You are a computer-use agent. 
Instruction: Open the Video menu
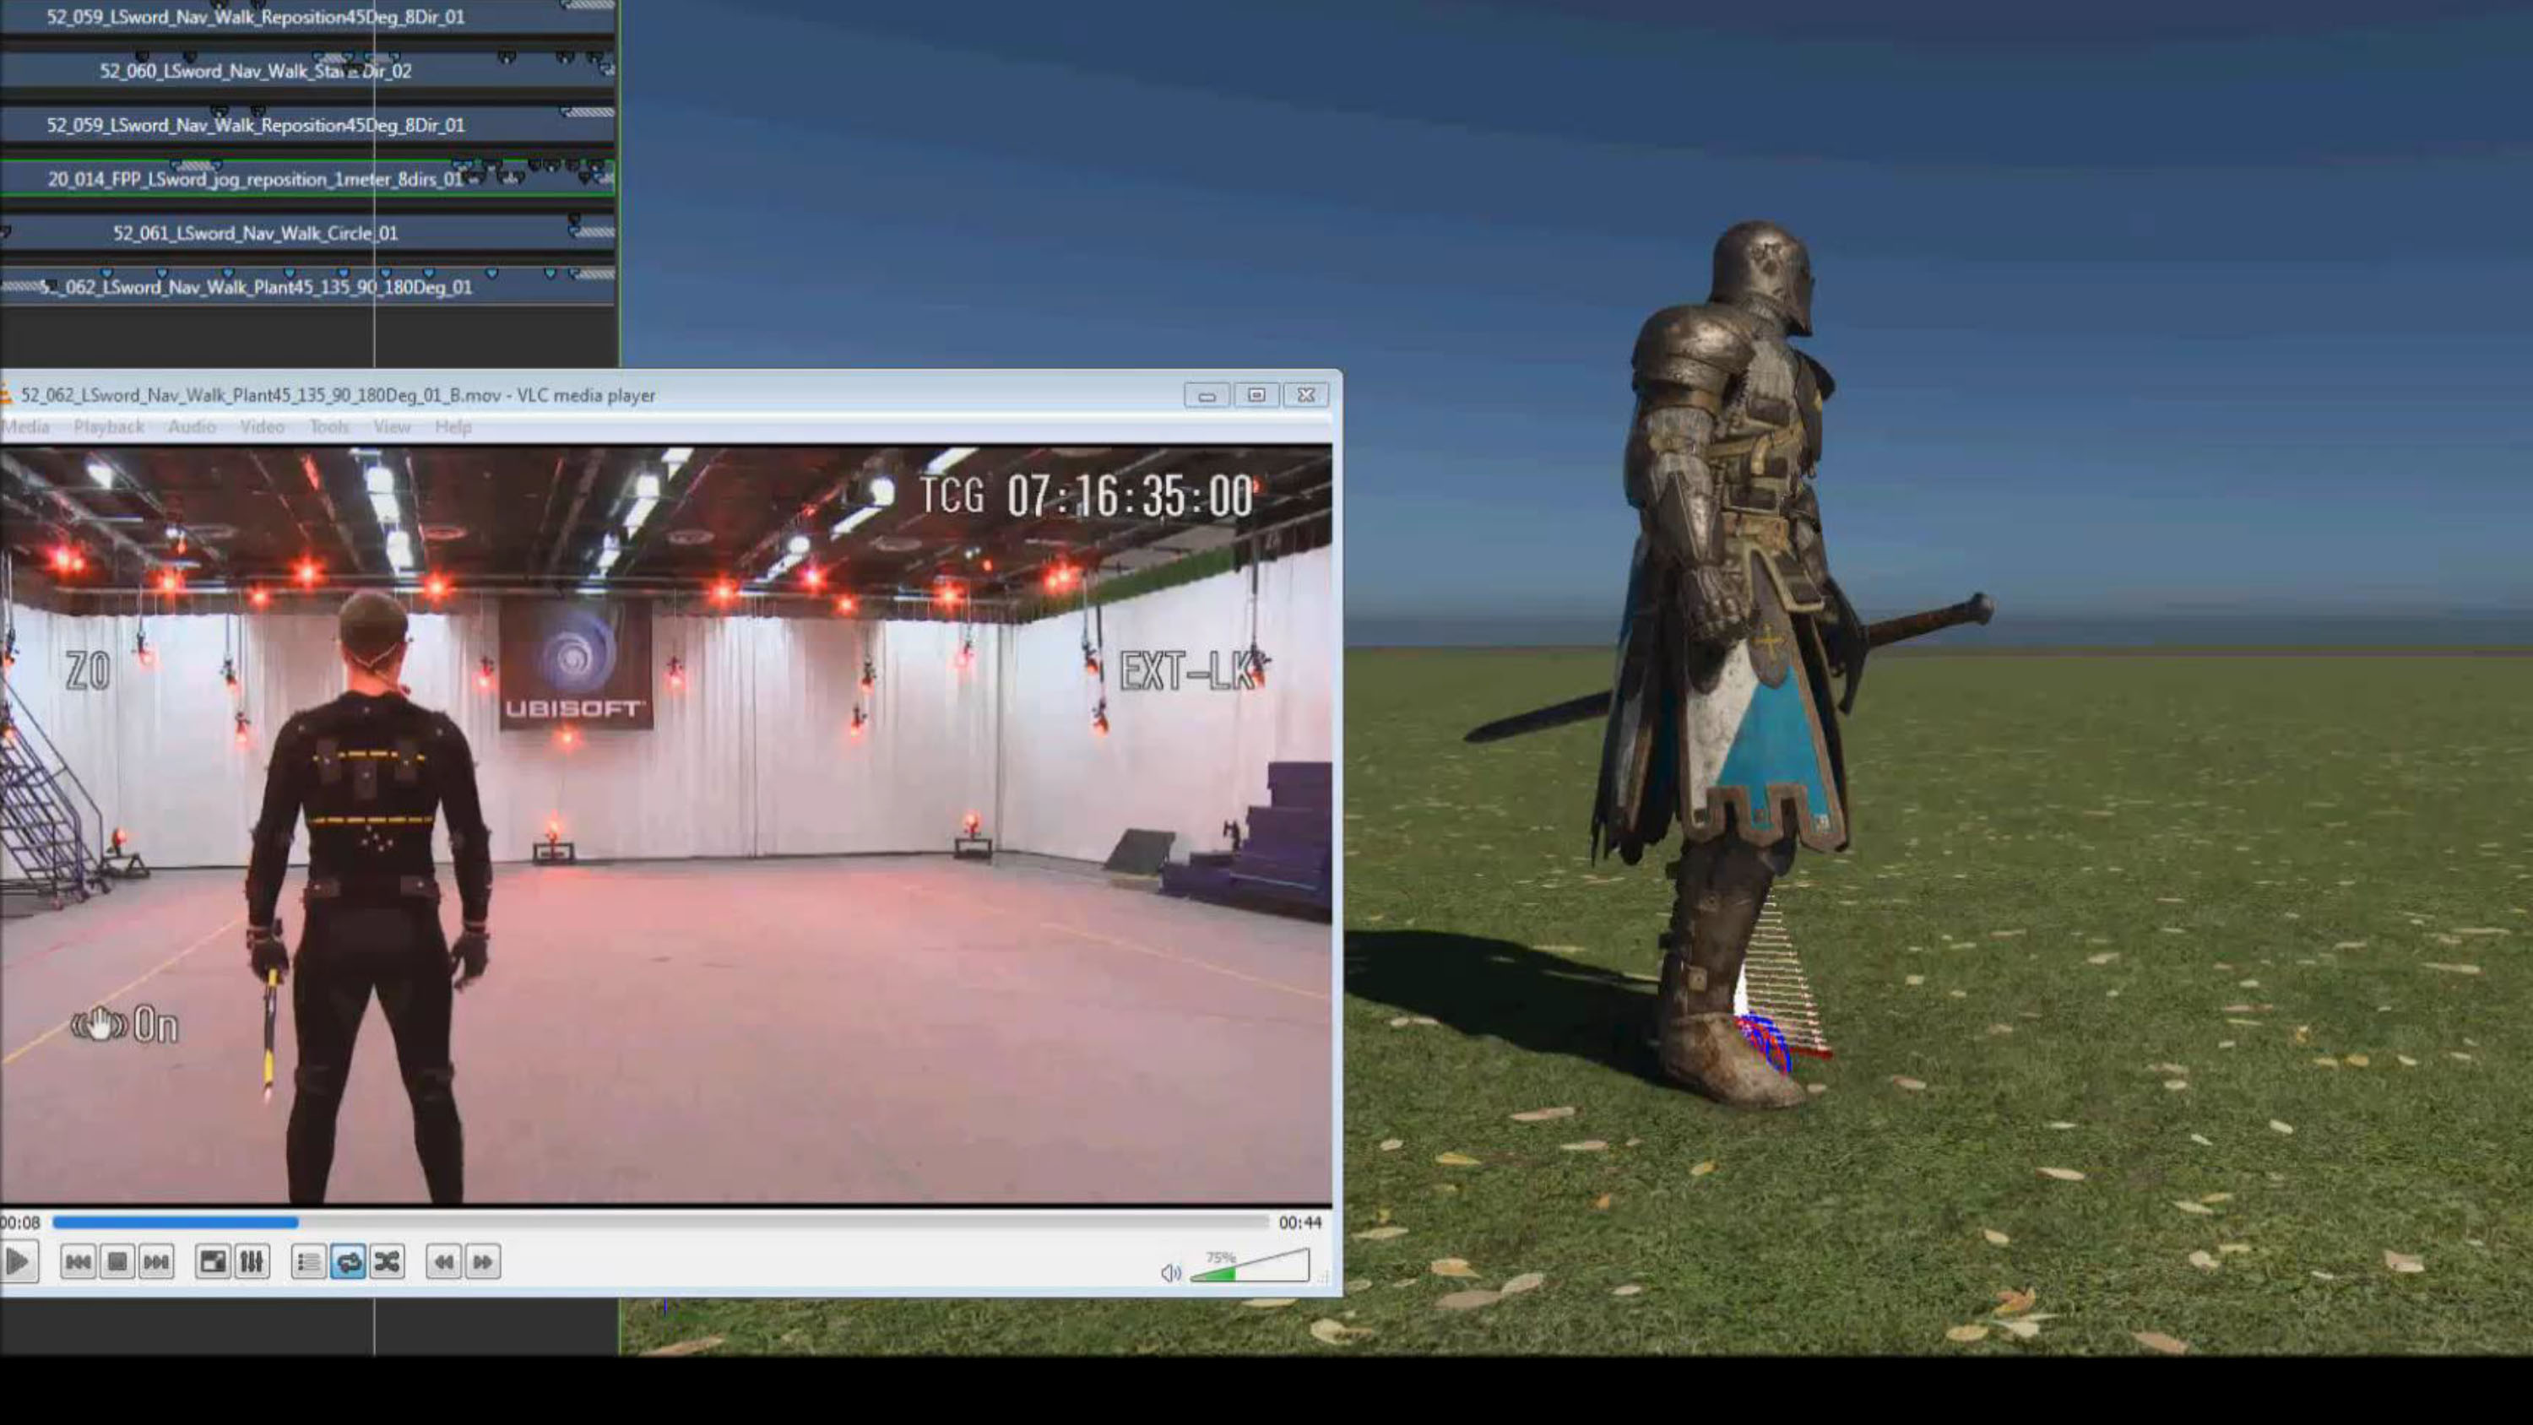click(x=262, y=427)
